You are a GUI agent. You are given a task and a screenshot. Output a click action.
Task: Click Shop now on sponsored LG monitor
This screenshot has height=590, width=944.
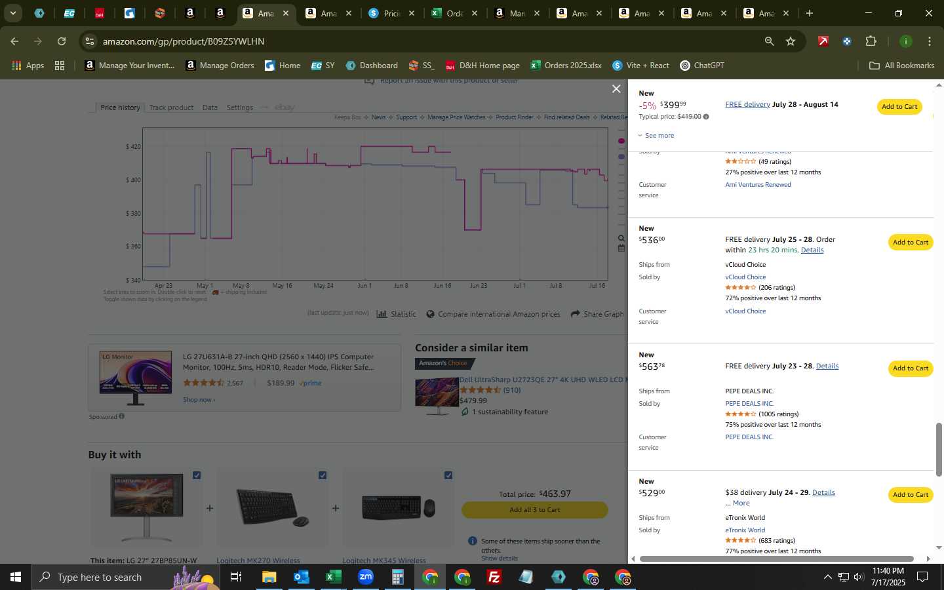(199, 400)
